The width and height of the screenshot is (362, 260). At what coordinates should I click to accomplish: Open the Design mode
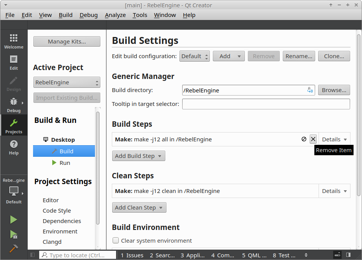[13, 84]
